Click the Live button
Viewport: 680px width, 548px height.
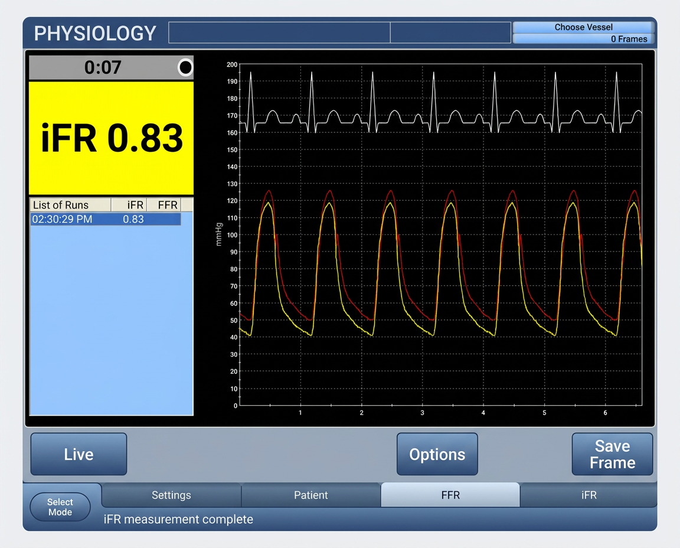point(79,454)
